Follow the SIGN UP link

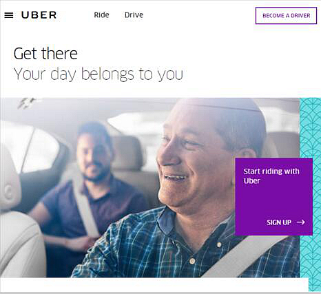(x=279, y=222)
